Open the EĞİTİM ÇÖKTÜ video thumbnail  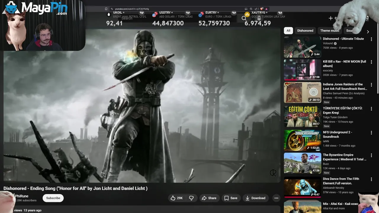click(x=302, y=117)
